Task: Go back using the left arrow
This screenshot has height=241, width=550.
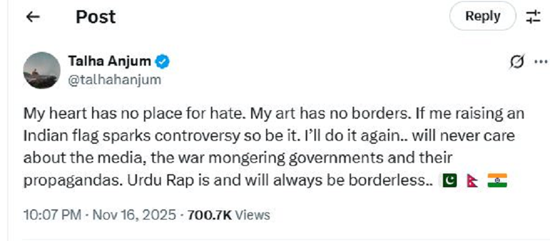Action: (33, 17)
